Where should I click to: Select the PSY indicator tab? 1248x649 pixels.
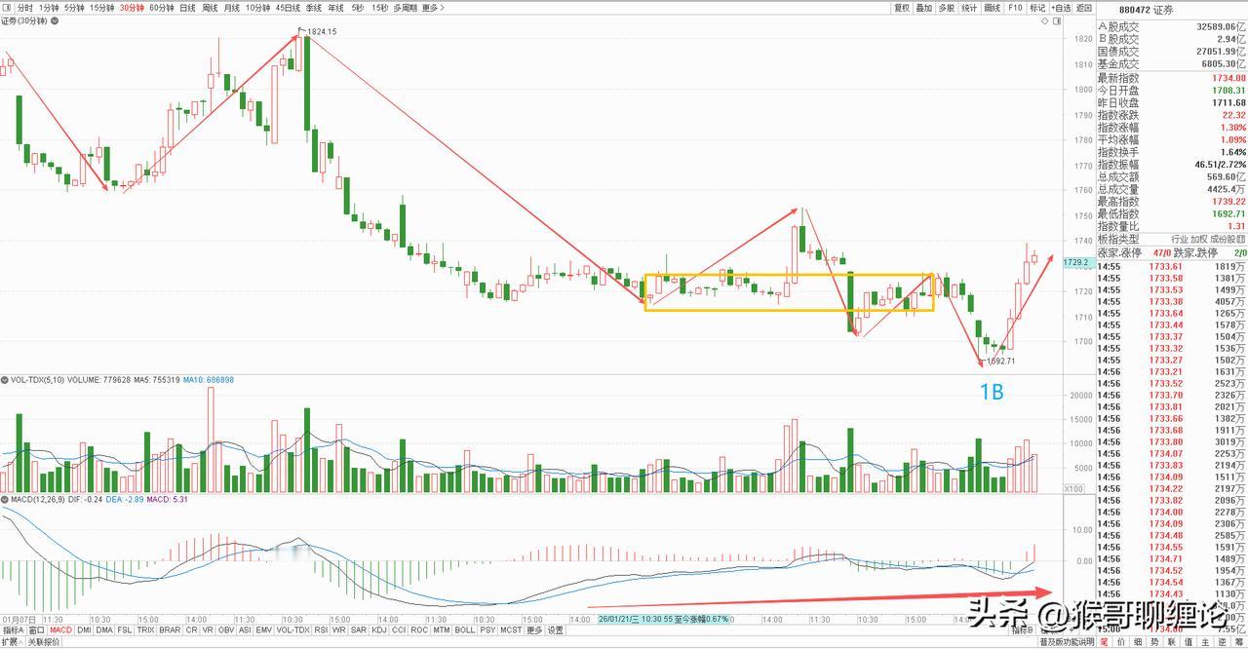point(487,630)
